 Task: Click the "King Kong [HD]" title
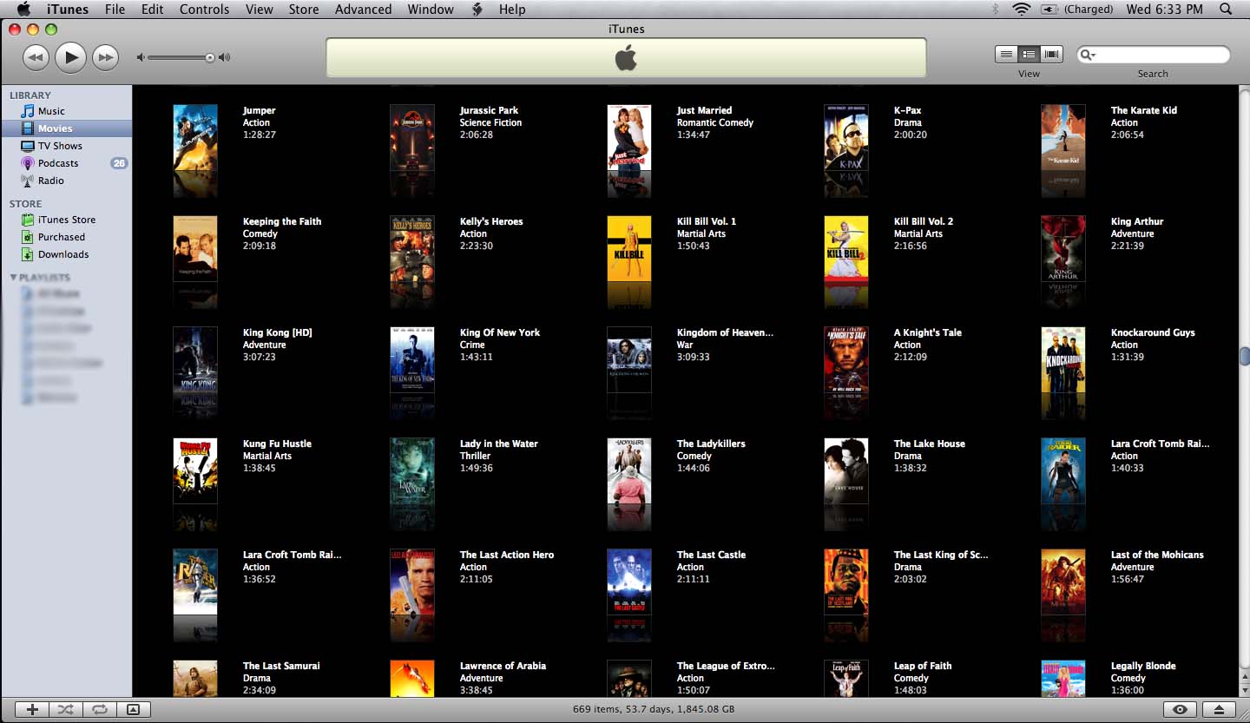[278, 332]
